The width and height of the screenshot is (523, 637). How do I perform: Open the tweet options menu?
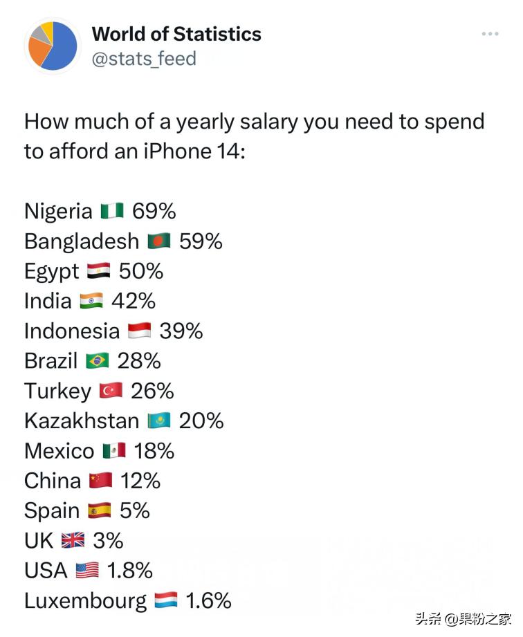coord(490,33)
